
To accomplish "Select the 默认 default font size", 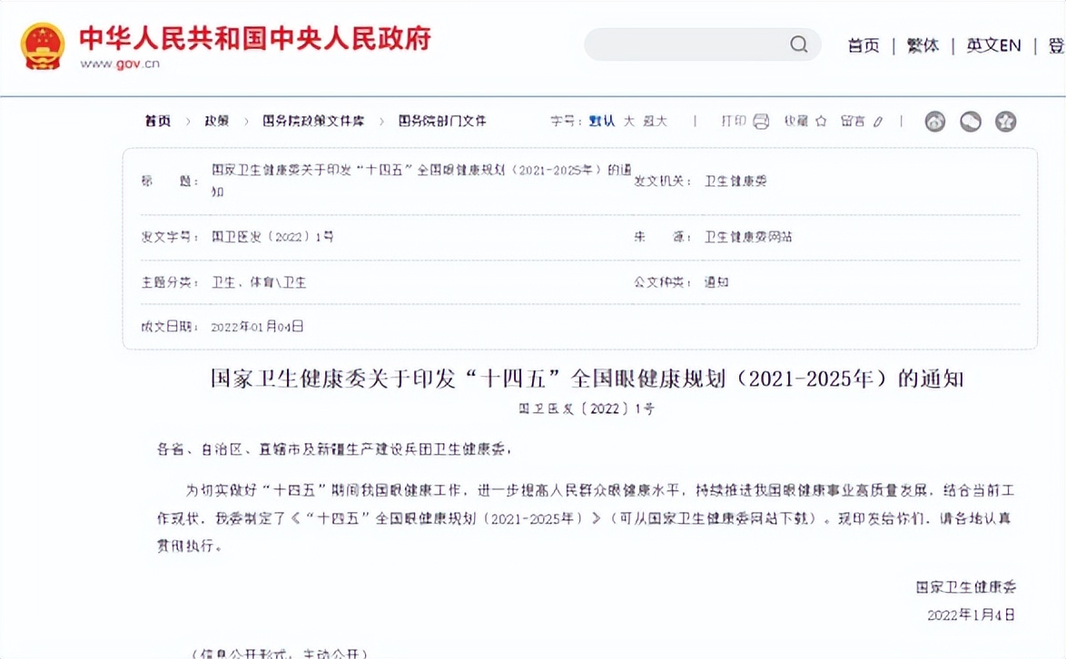I will click(x=602, y=121).
